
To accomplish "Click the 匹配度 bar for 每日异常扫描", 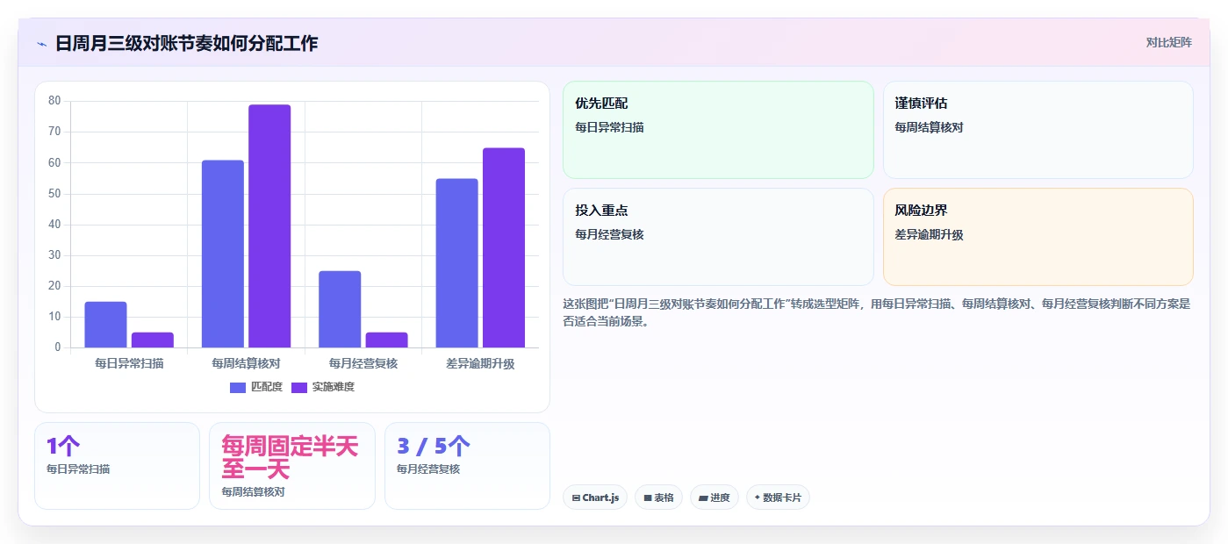I will tap(105, 325).
